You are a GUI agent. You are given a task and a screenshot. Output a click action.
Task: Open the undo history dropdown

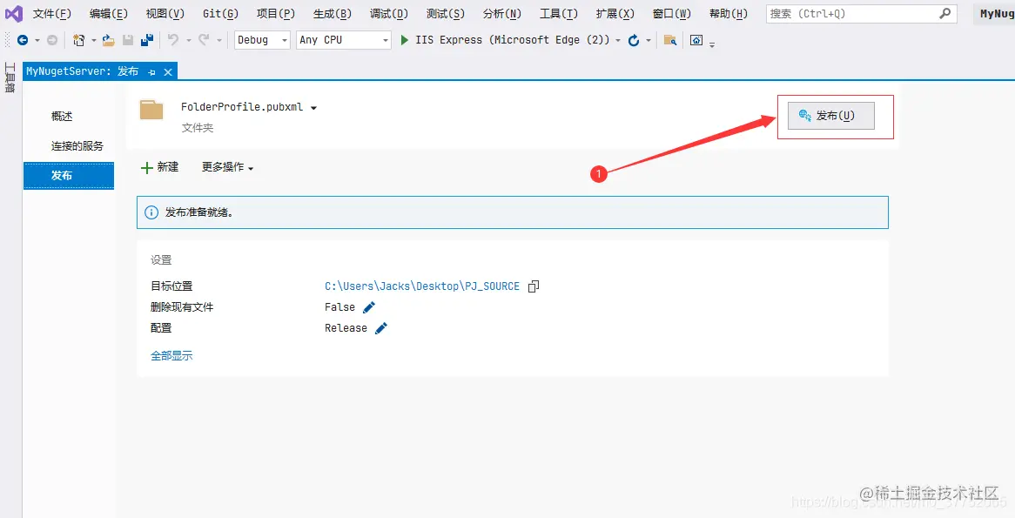click(x=188, y=40)
